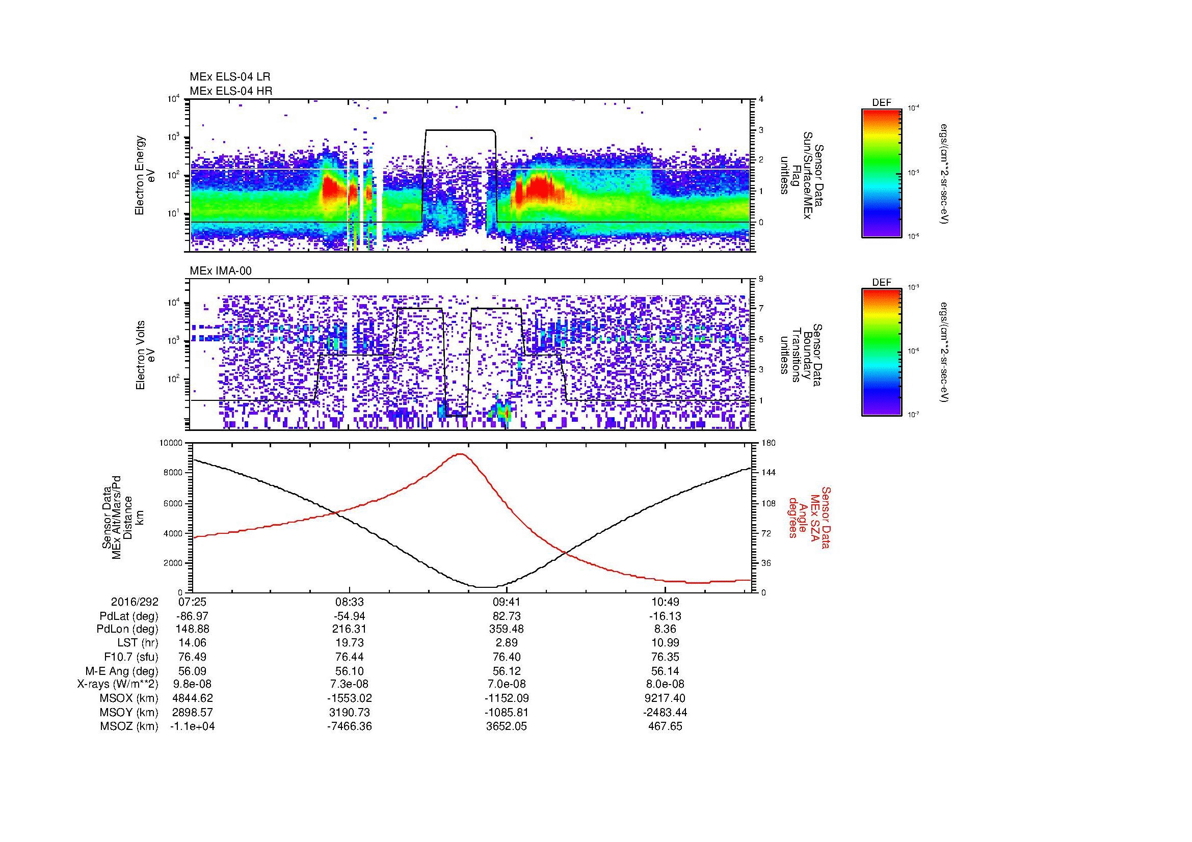Click the time tick label '09:41'
1192x842 pixels.
tap(507, 602)
